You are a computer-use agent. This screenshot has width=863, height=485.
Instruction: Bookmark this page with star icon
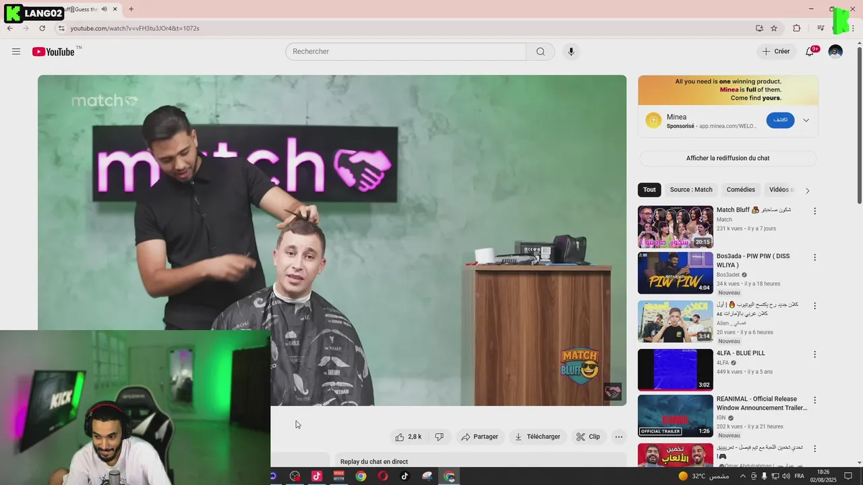774,28
